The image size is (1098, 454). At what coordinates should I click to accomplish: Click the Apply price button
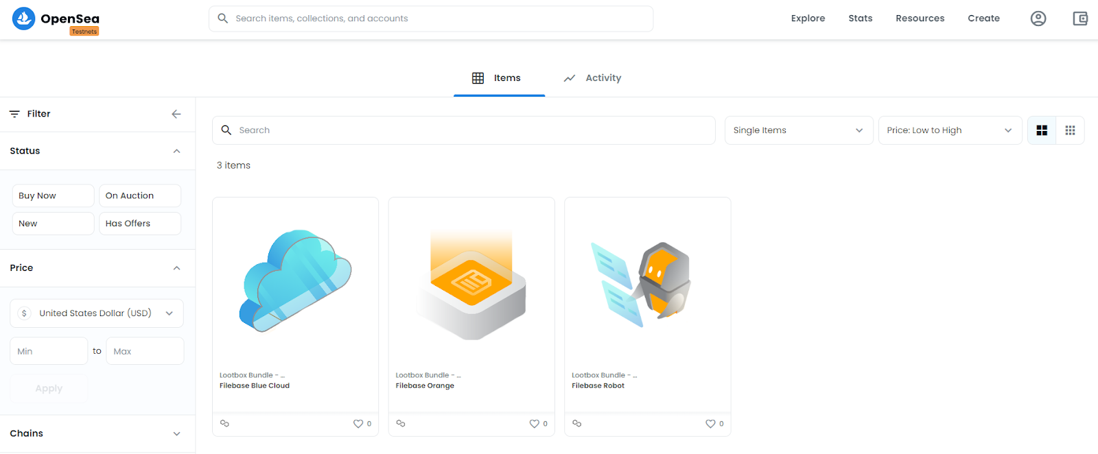(x=49, y=388)
